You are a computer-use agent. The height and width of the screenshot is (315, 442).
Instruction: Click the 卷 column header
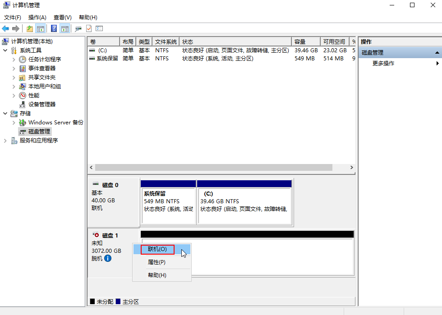tap(103, 42)
